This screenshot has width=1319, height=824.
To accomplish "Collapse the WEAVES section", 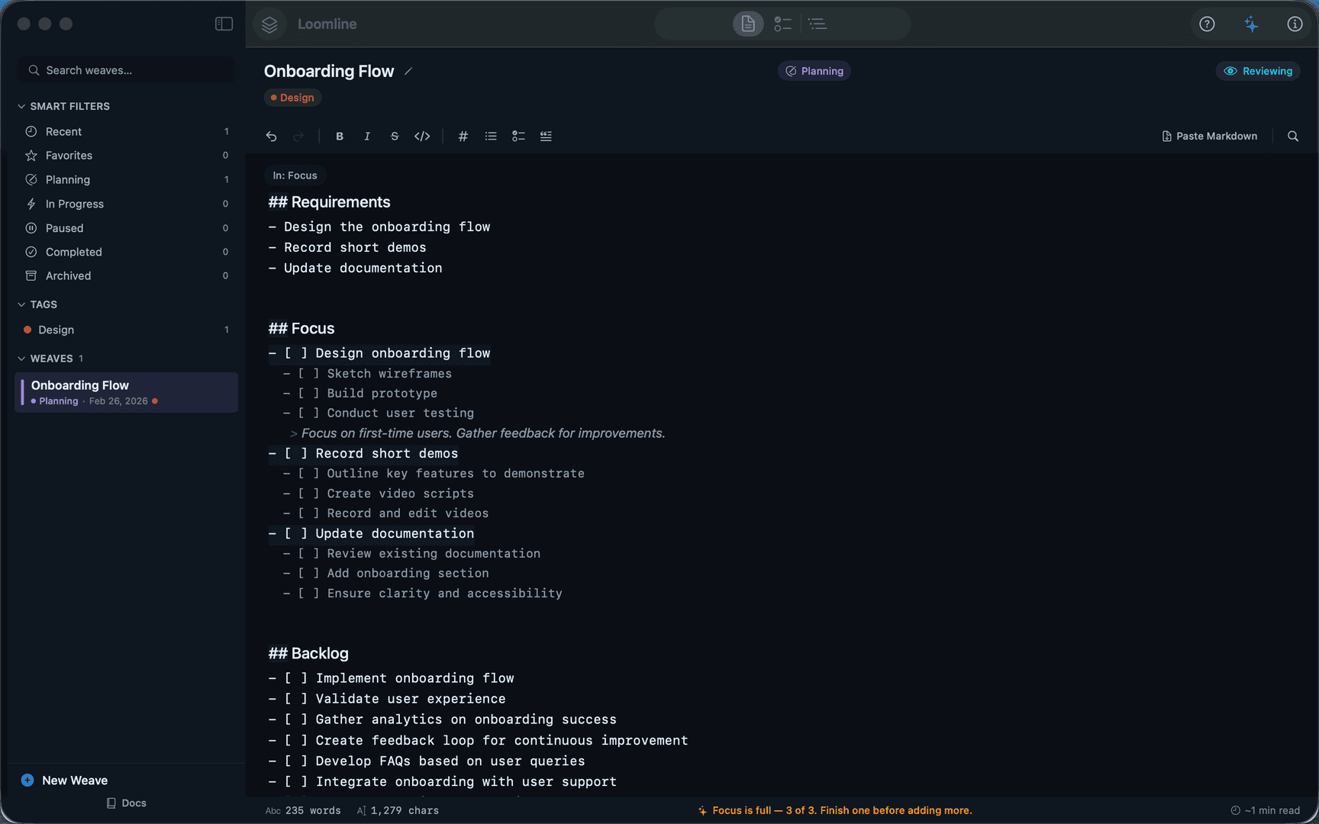I will tap(21, 358).
